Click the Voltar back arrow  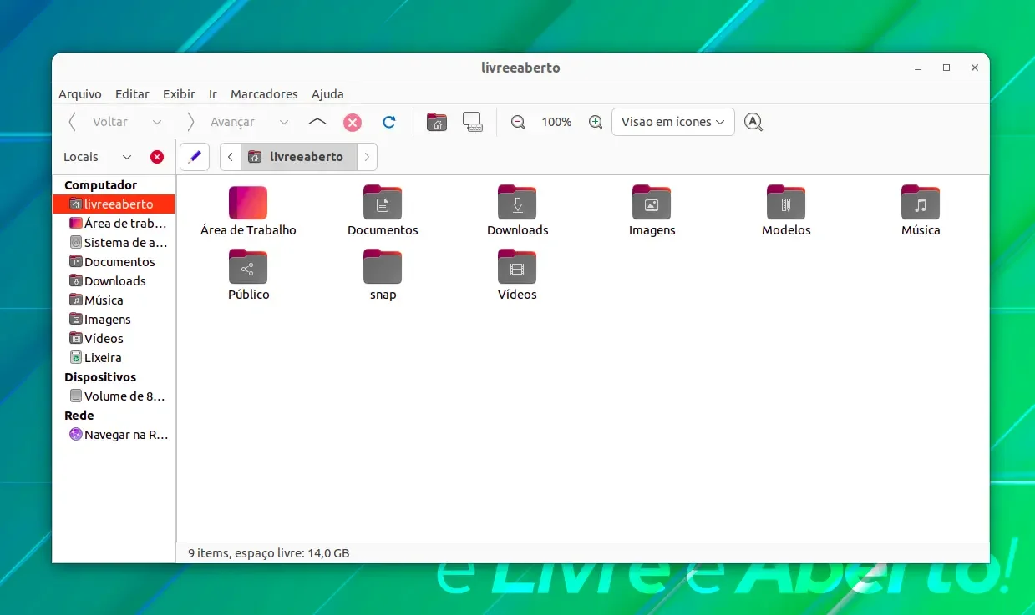(73, 122)
